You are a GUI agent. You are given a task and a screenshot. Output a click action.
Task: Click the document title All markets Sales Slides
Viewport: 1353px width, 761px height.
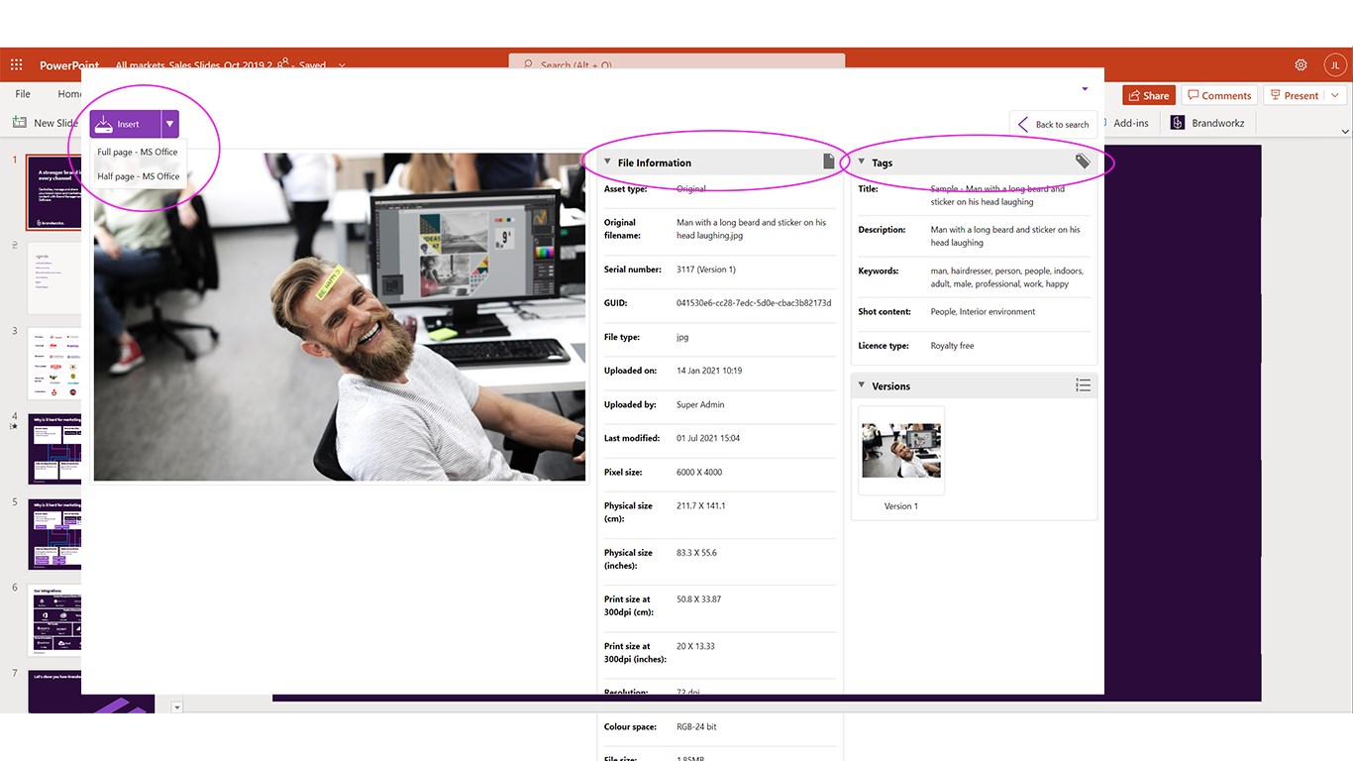[193, 65]
